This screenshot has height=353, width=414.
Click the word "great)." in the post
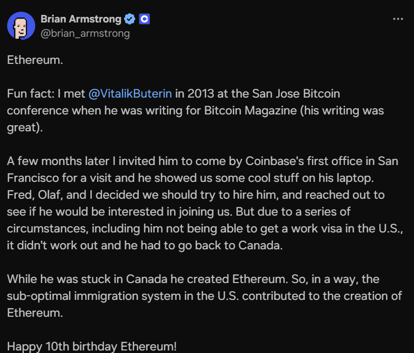coord(25,127)
